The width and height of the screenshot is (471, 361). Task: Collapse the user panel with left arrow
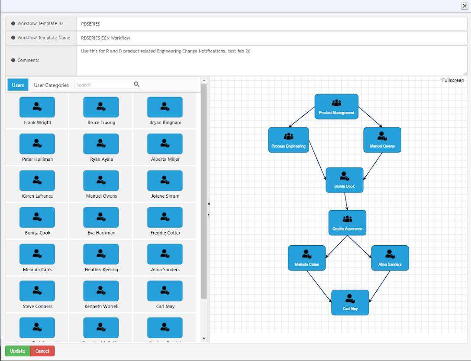208,204
